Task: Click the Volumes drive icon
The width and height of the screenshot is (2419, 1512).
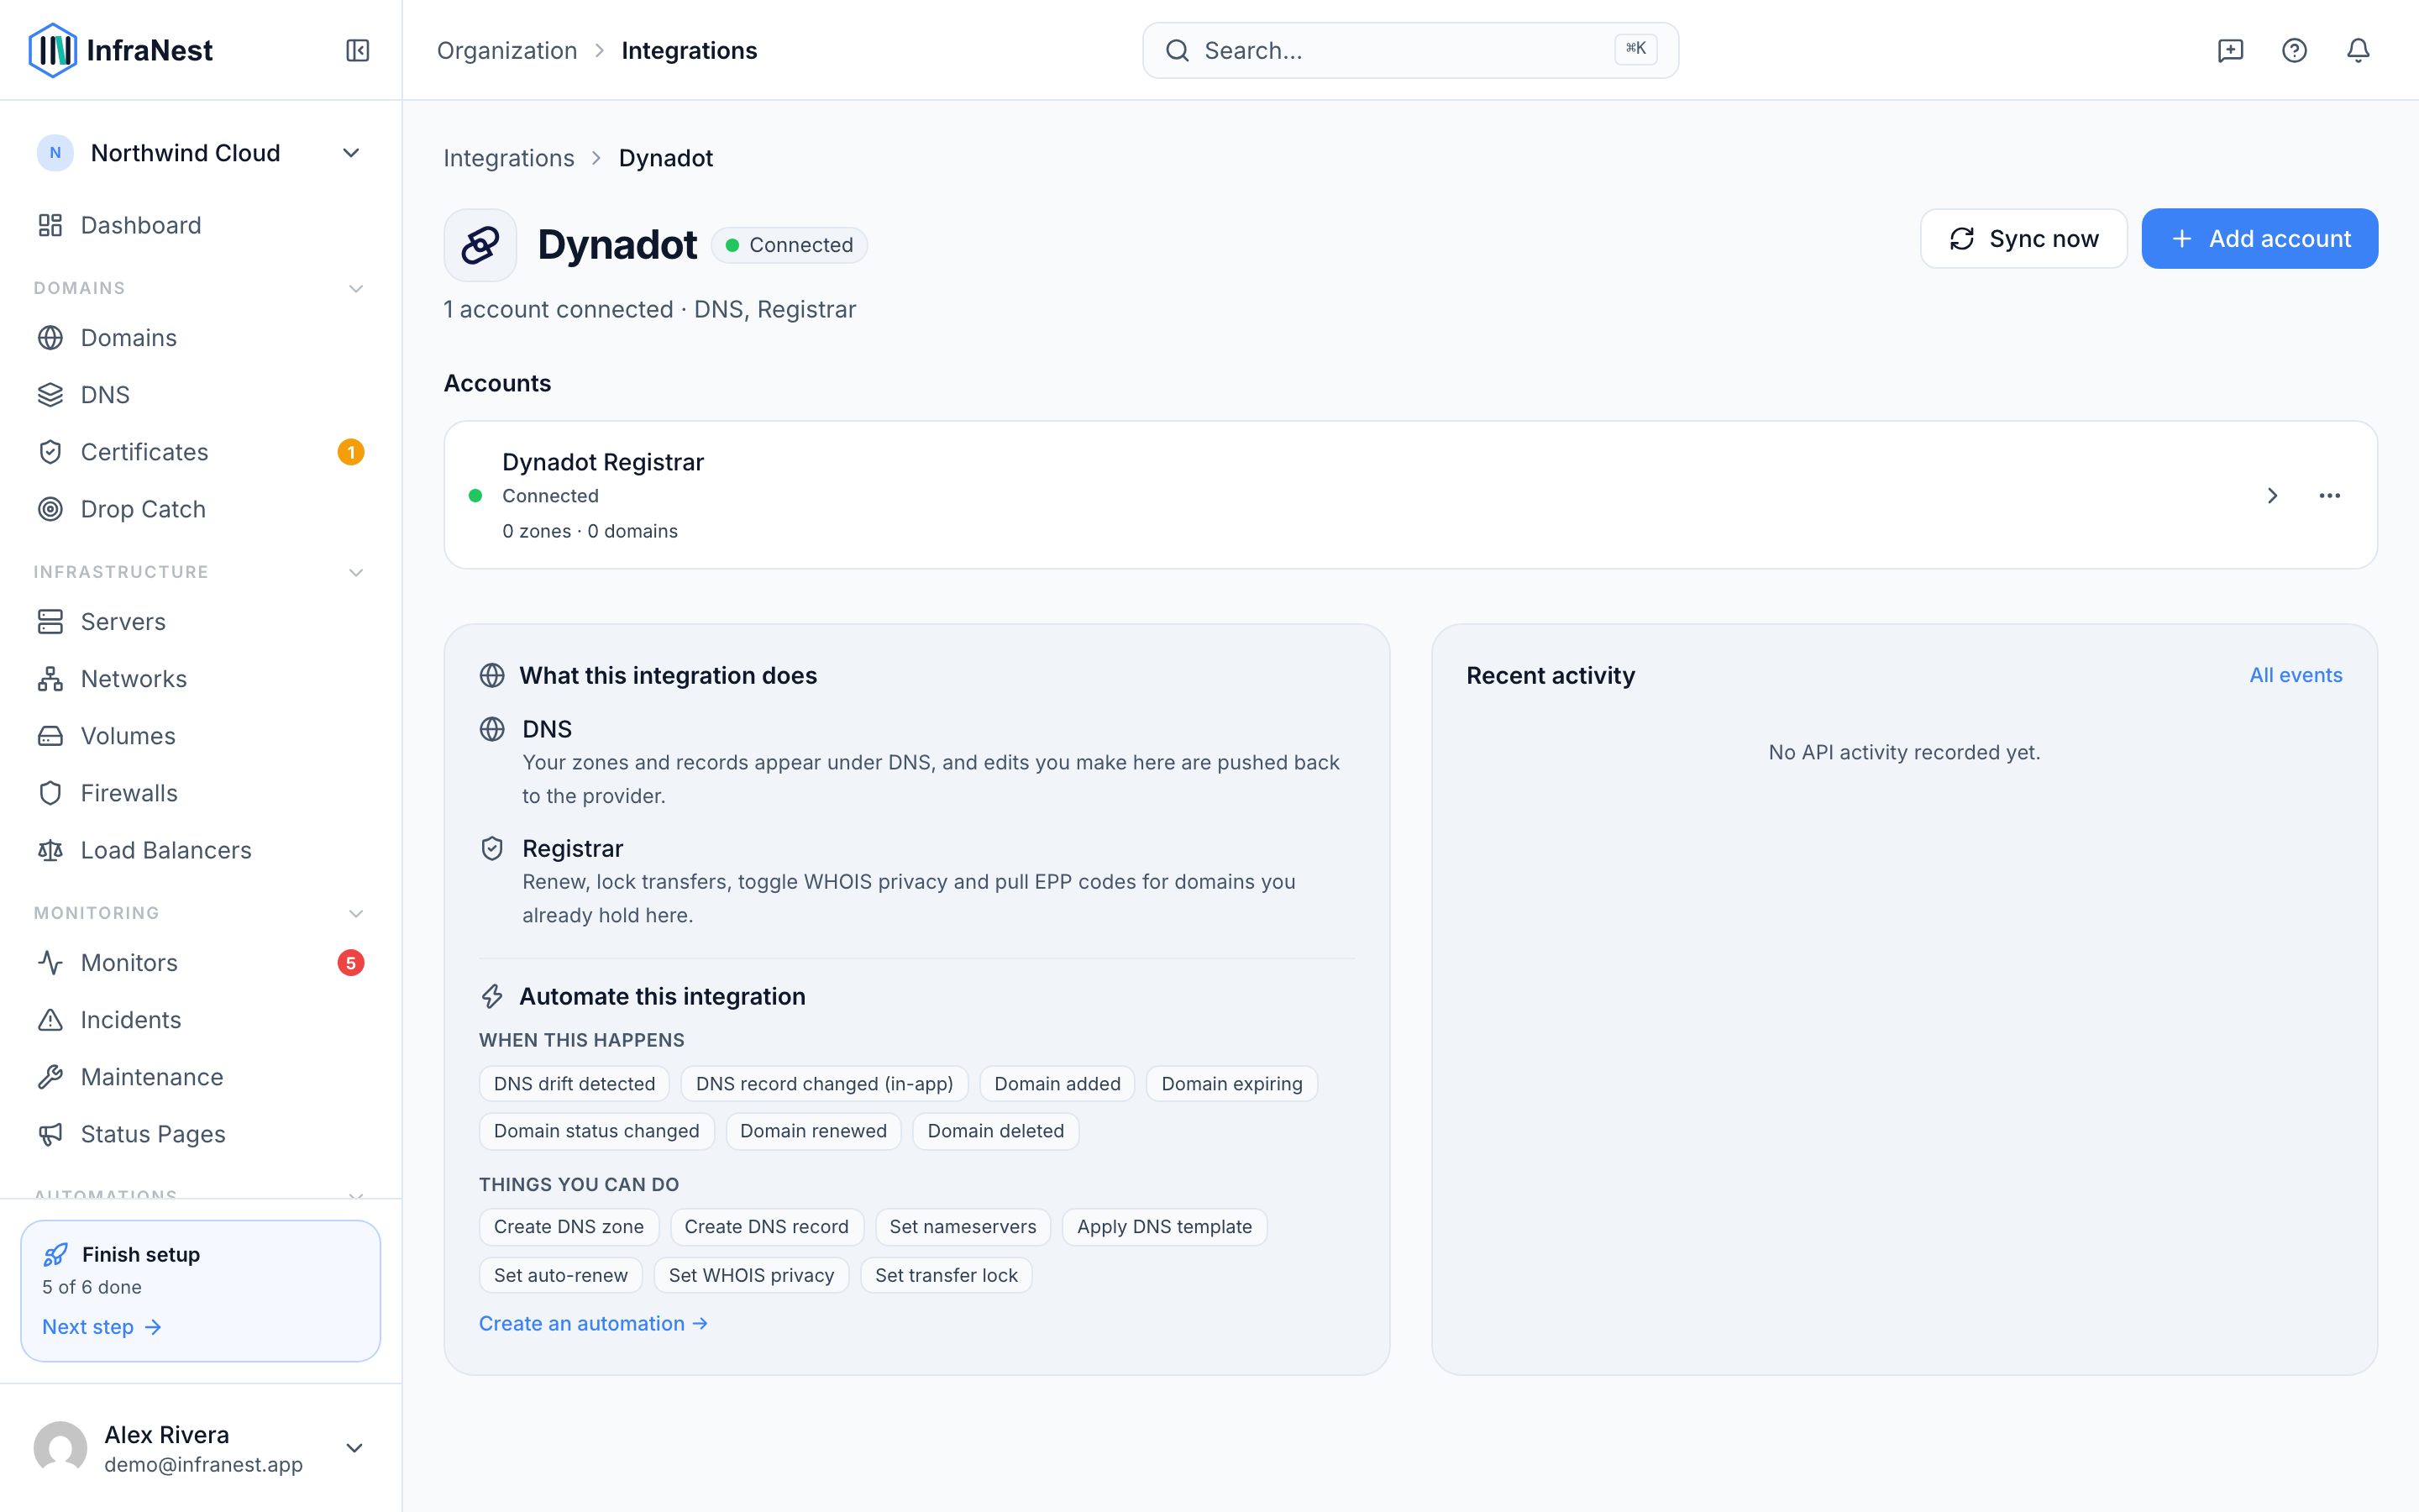Action: [x=50, y=736]
